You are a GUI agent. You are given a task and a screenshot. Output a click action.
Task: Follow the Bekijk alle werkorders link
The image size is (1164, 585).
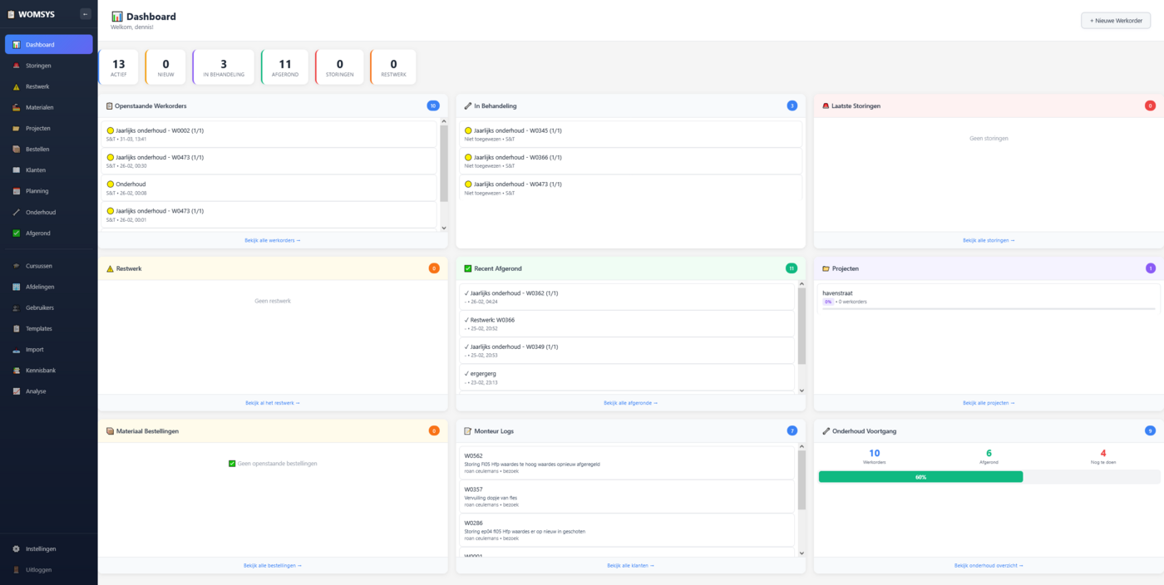click(x=273, y=240)
